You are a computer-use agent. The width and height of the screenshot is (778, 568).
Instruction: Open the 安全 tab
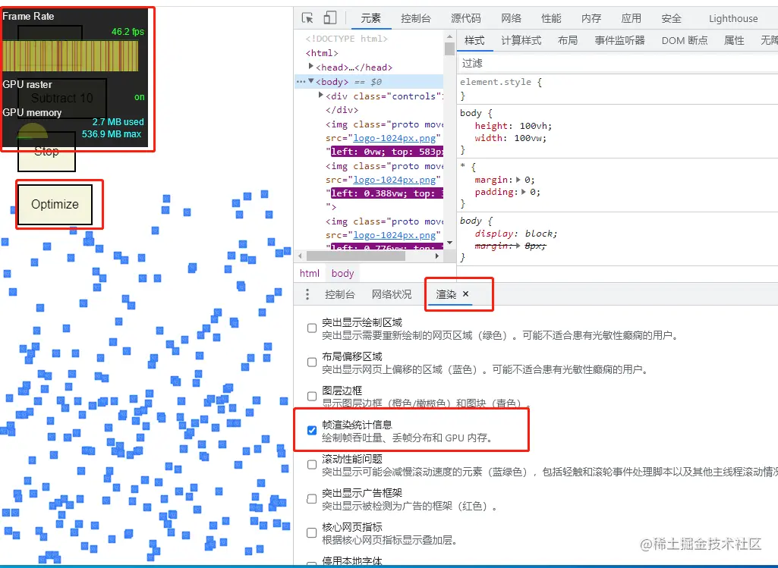(671, 19)
